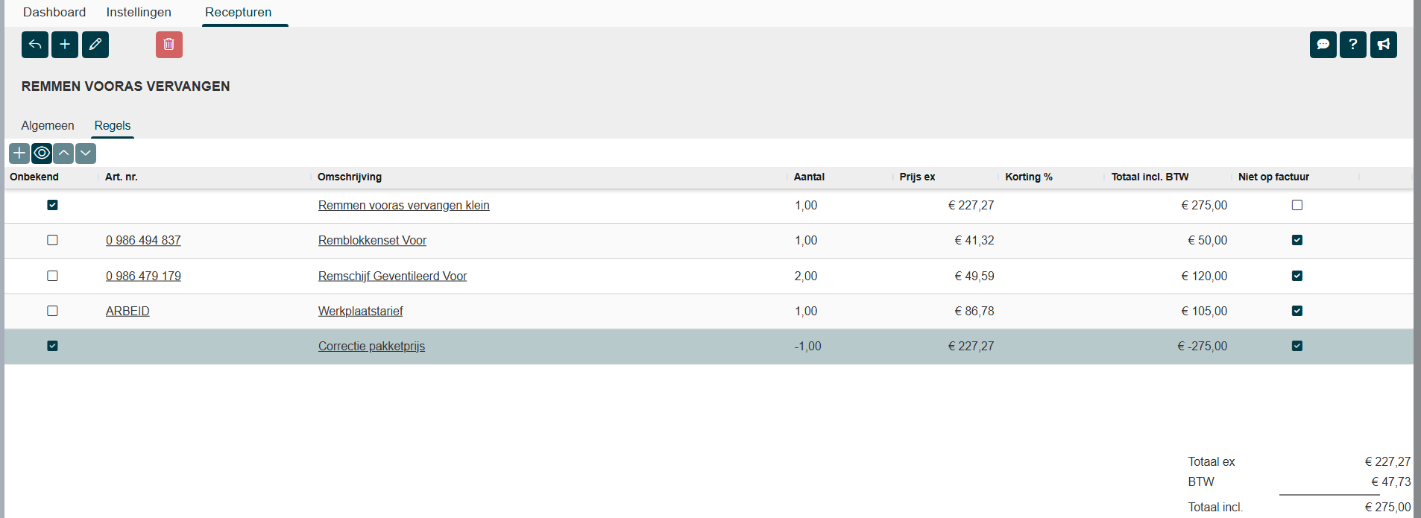Uncheck Onbekend for Remmen vooras vervangen klein
This screenshot has height=518, width=1421.
pos(52,205)
